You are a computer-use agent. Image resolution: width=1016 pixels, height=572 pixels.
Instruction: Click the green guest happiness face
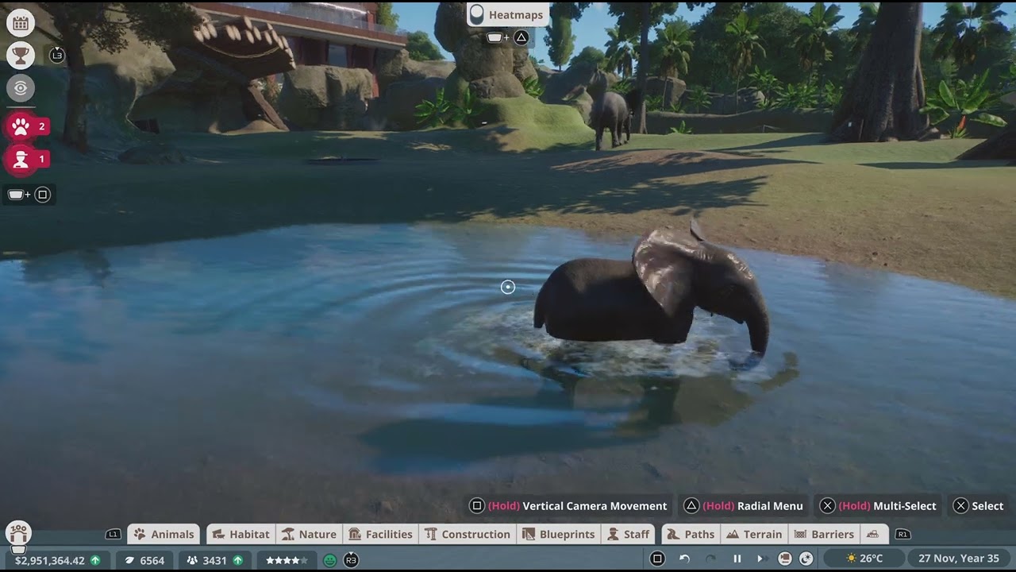[330, 560]
